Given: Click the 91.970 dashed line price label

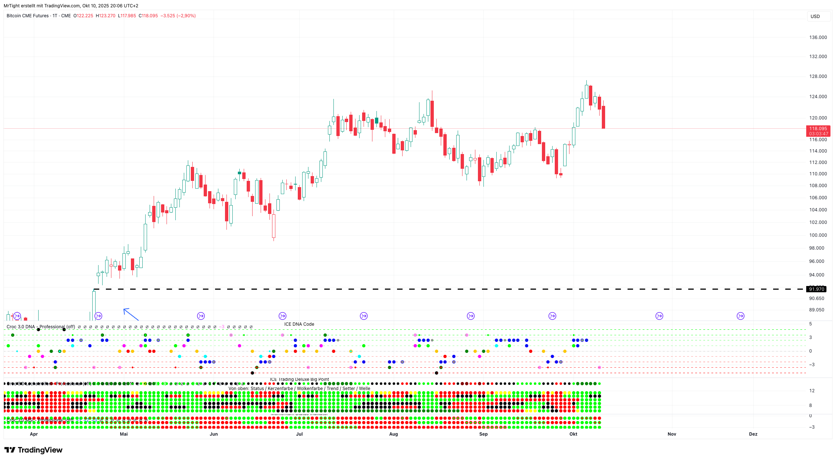Looking at the screenshot, I should coord(816,289).
